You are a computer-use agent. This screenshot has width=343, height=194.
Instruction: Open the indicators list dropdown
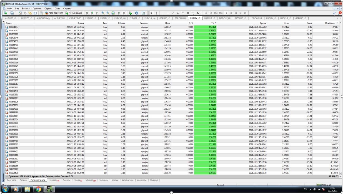tap(131, 13)
